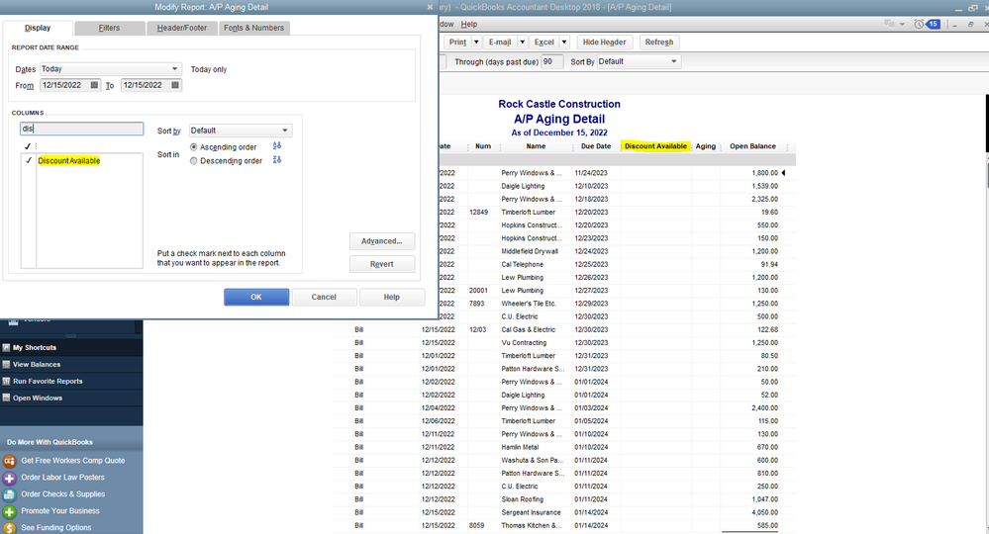This screenshot has width=989, height=534.
Task: Click the OK button
Action: click(x=256, y=297)
